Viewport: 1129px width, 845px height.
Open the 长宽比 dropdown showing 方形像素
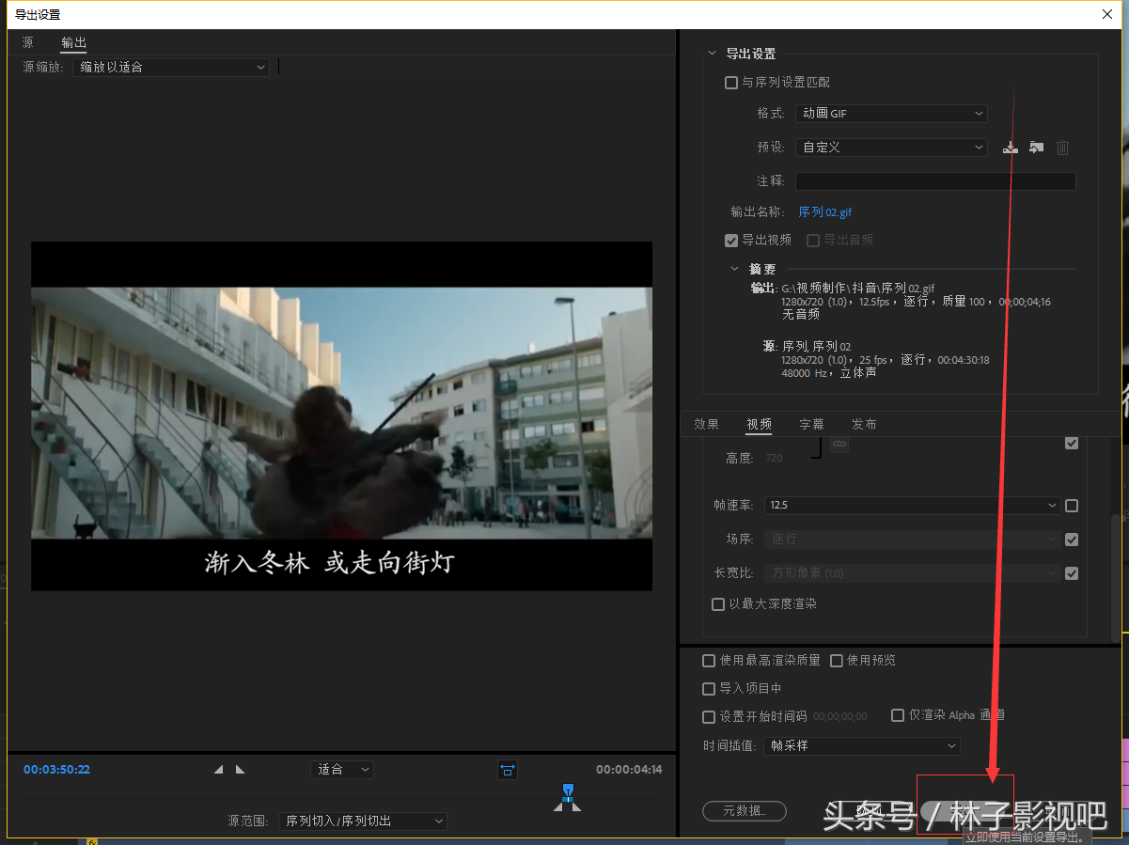[x=912, y=573]
